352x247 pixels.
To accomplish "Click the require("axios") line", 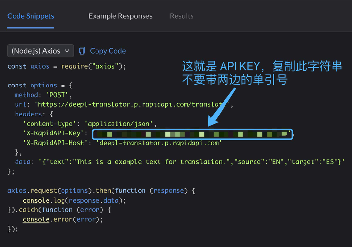I will point(67,66).
